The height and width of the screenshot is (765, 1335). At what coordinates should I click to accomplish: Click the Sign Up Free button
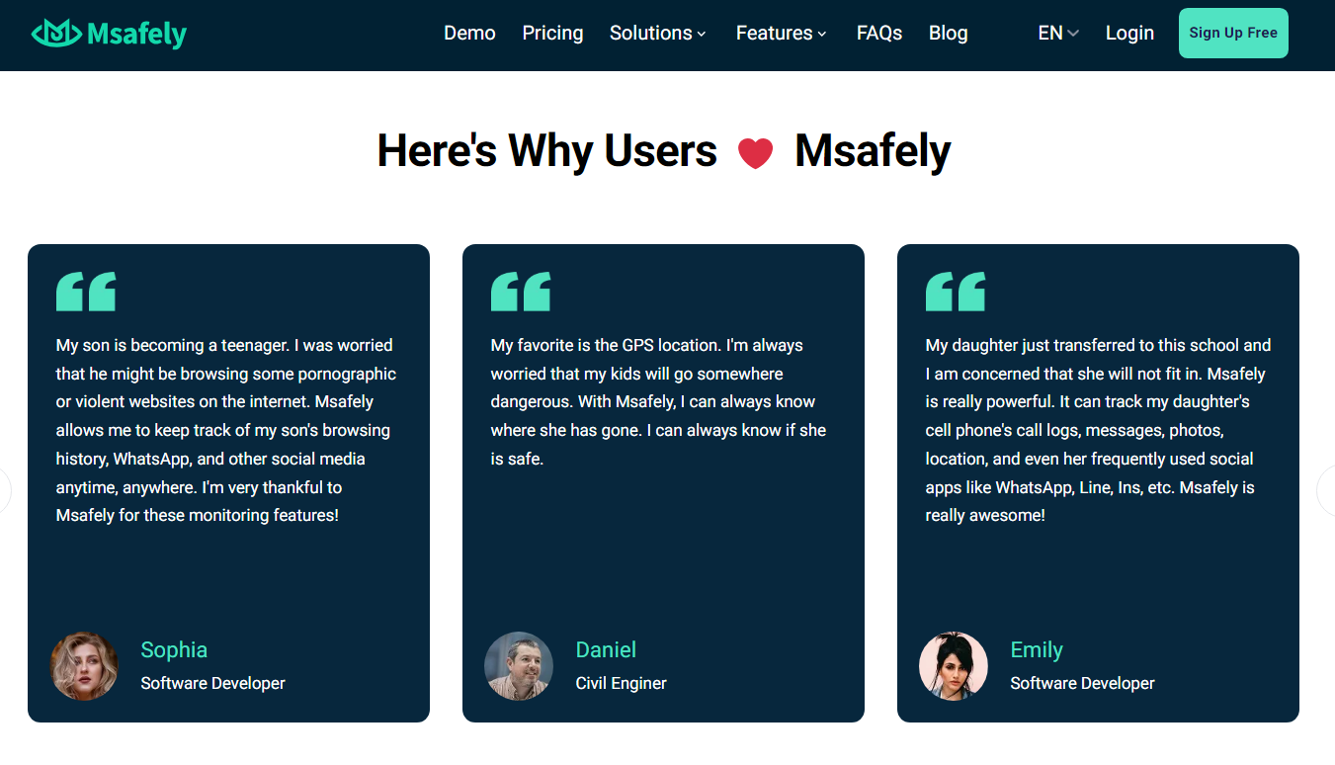click(x=1233, y=33)
